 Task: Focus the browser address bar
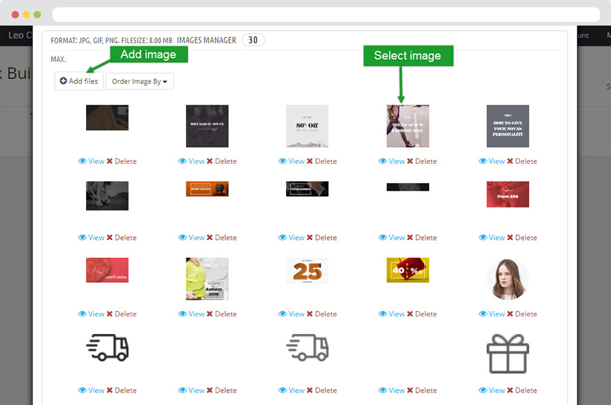(x=325, y=14)
